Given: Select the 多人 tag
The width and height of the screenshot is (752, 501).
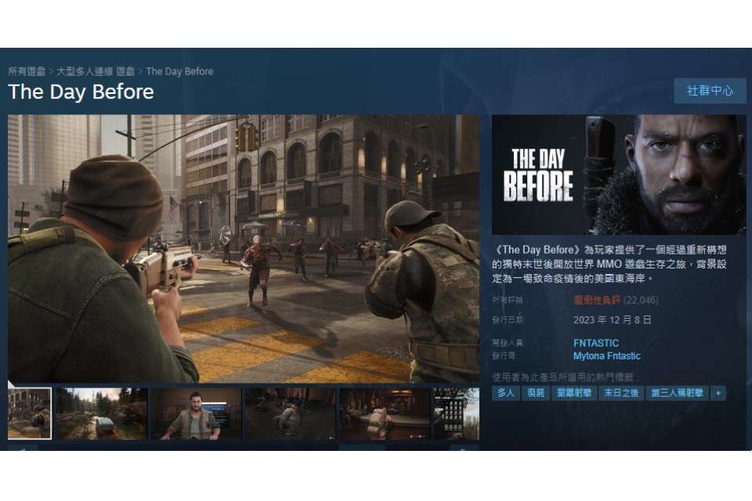Looking at the screenshot, I should coord(505,393).
